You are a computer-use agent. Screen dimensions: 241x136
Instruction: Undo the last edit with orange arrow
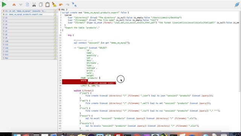point(61,5)
